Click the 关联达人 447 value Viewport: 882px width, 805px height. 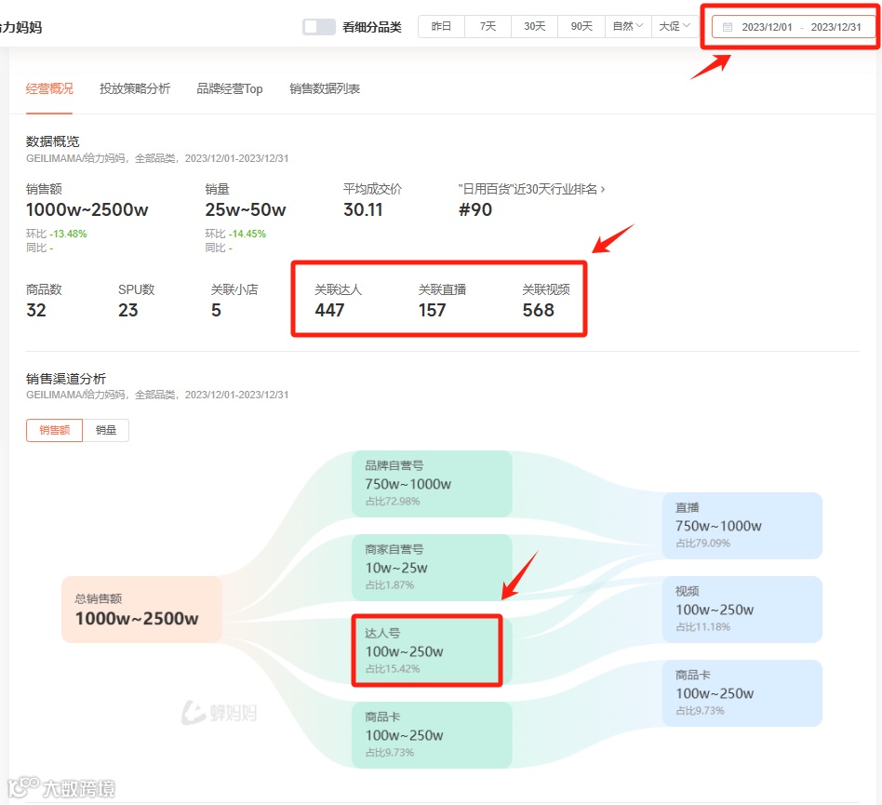click(x=329, y=310)
